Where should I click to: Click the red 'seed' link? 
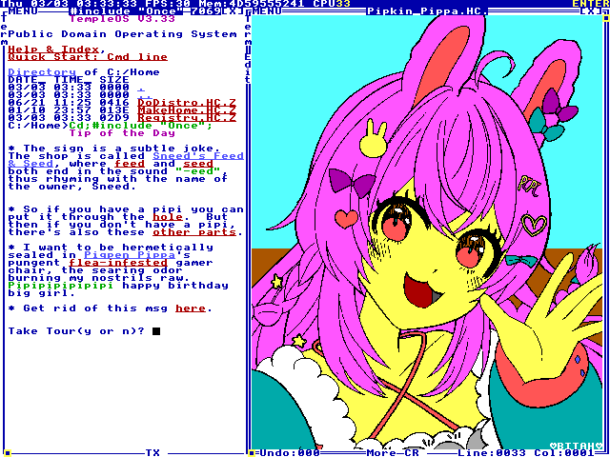click(x=198, y=164)
